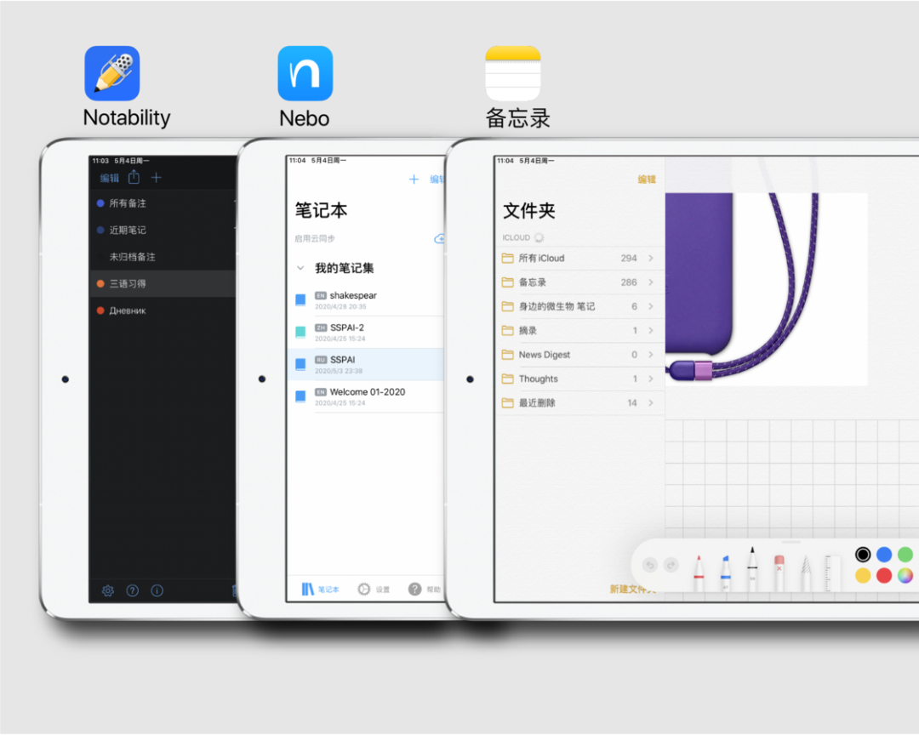The height and width of the screenshot is (735, 919).
Task: Open the Nebo app icon
Action: click(305, 73)
